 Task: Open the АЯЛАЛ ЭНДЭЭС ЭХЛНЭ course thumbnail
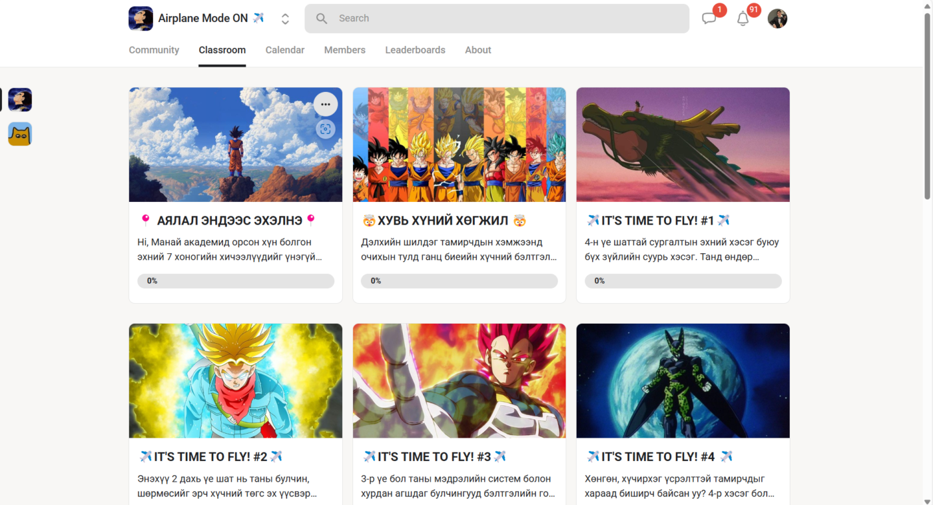(x=236, y=145)
